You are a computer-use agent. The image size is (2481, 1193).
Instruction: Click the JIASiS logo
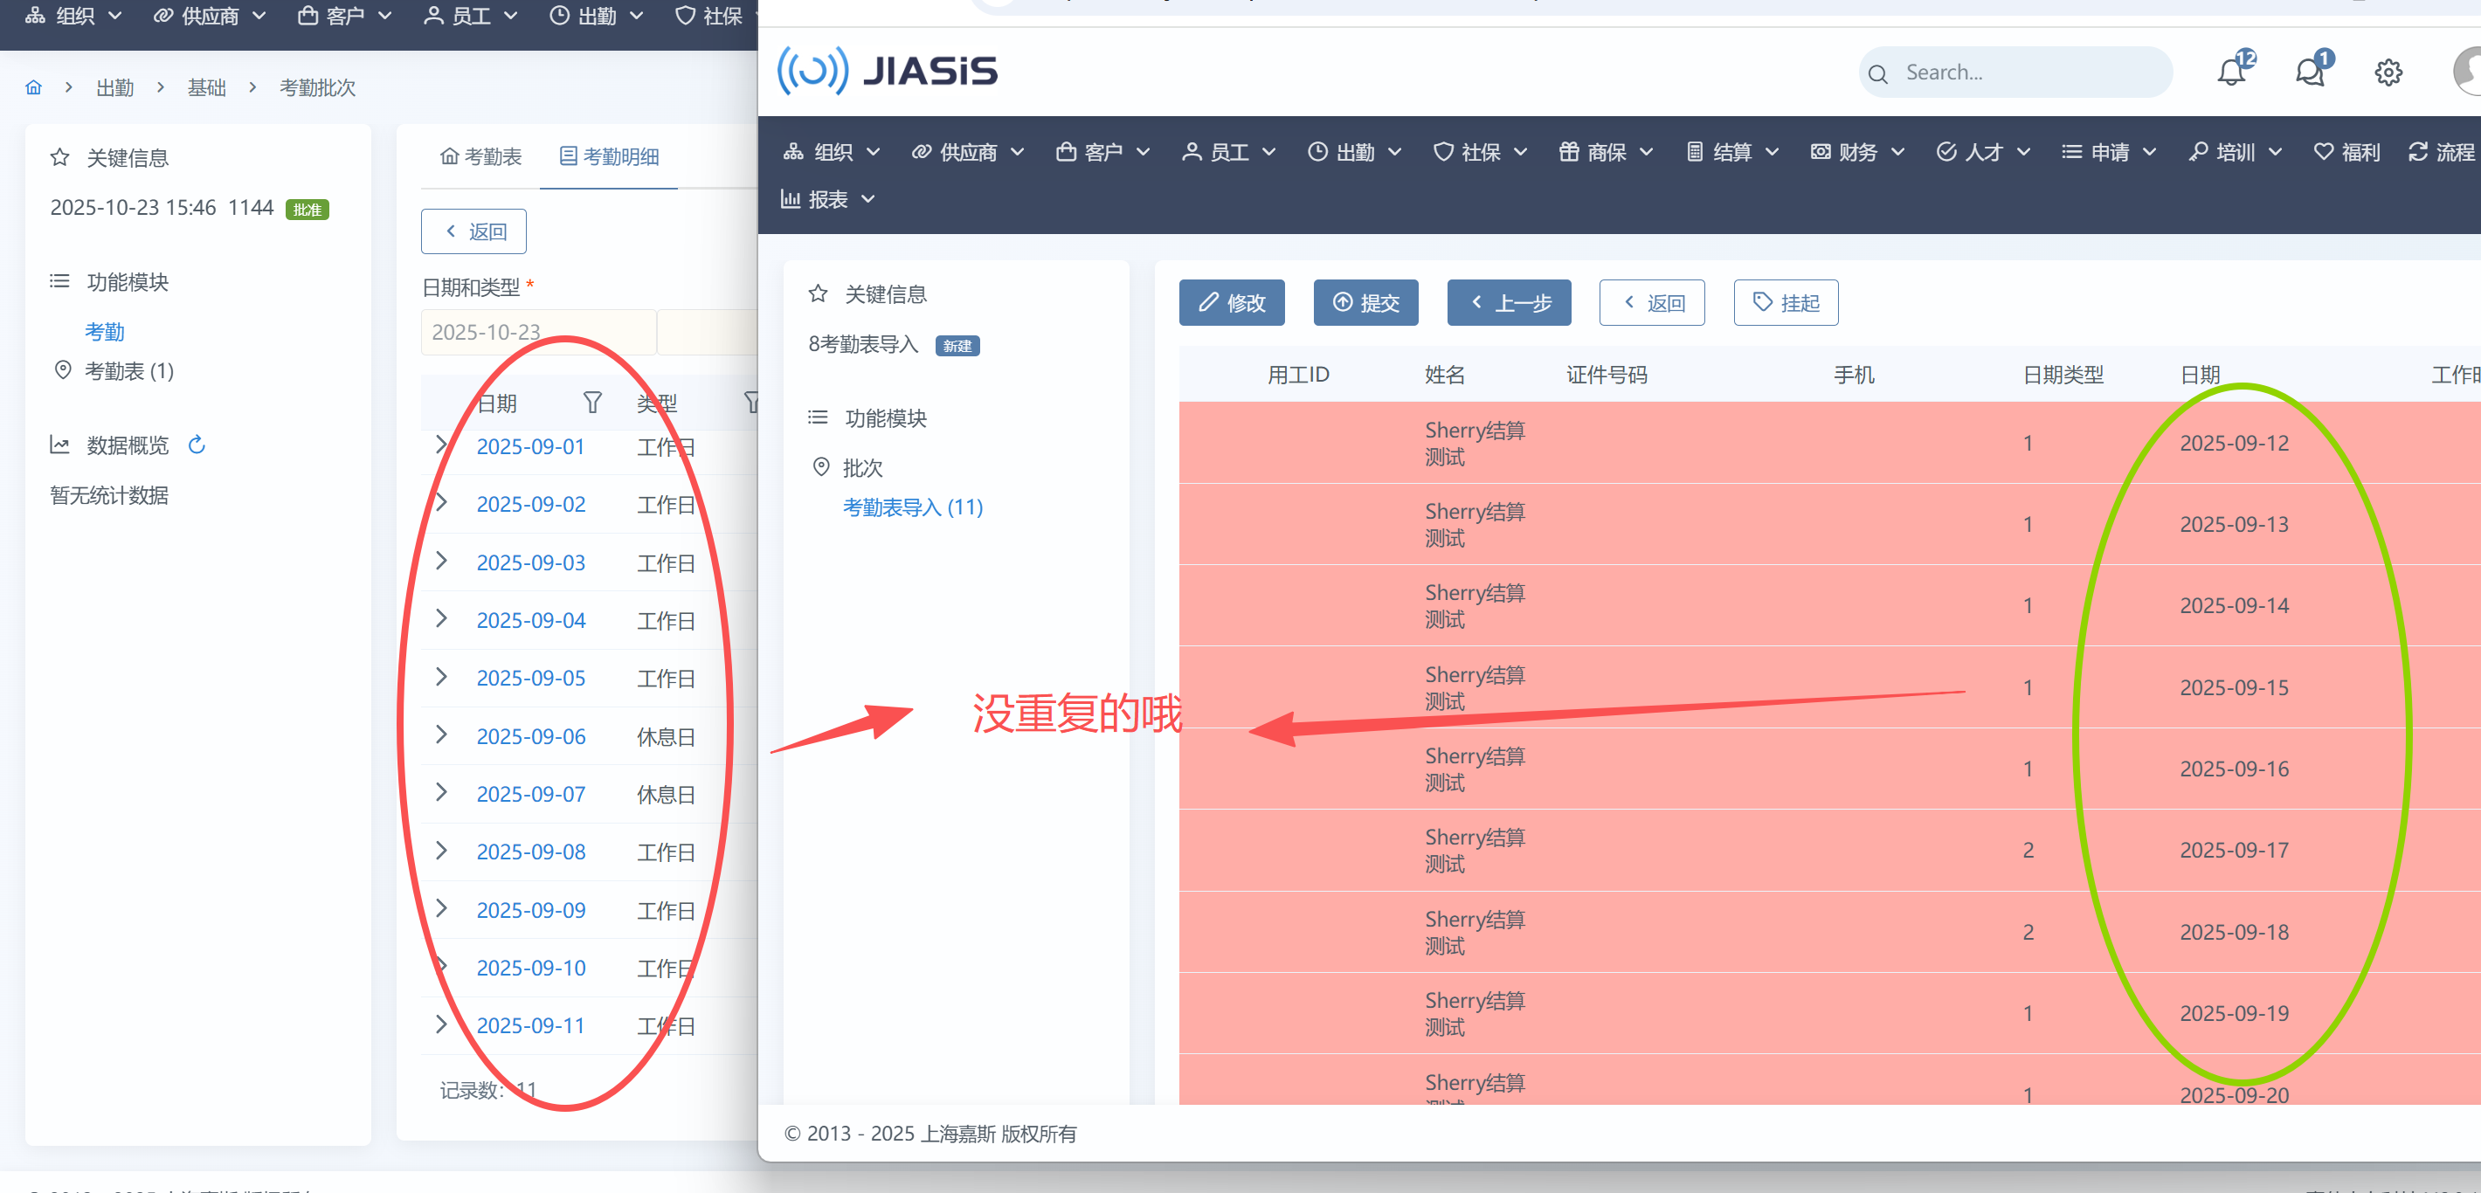(887, 72)
